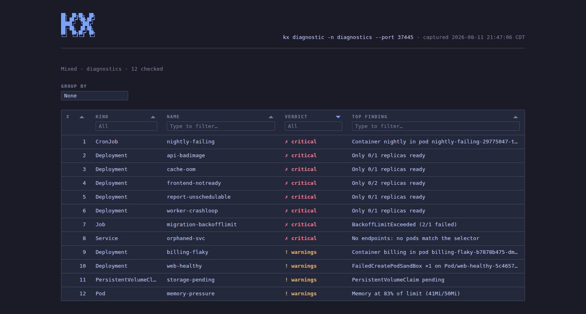The image size is (586, 314).
Task: Select the report-unschedulable row name
Action: click(x=199, y=197)
